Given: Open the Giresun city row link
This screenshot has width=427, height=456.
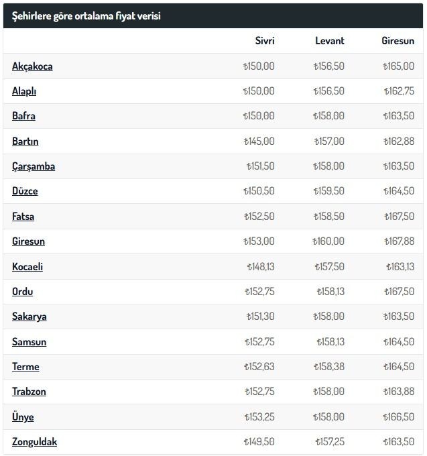Looking at the screenshot, I should click(28, 241).
